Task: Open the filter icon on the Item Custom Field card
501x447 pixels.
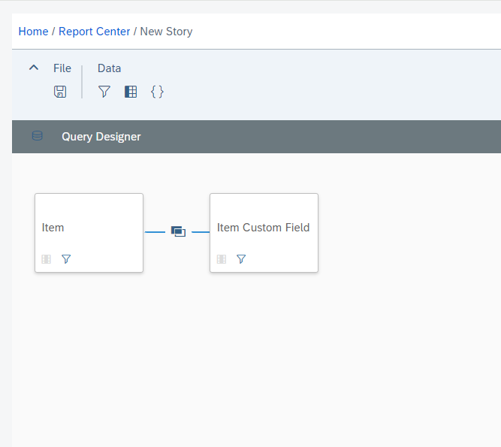Action: pyautogui.click(x=241, y=258)
